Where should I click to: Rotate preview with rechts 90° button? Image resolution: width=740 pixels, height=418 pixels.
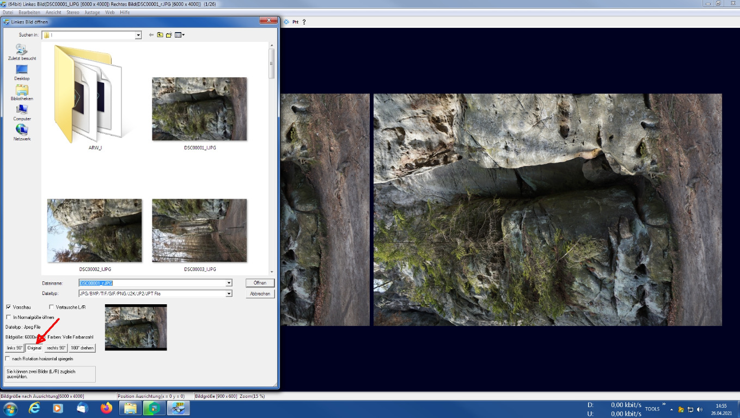(x=56, y=348)
